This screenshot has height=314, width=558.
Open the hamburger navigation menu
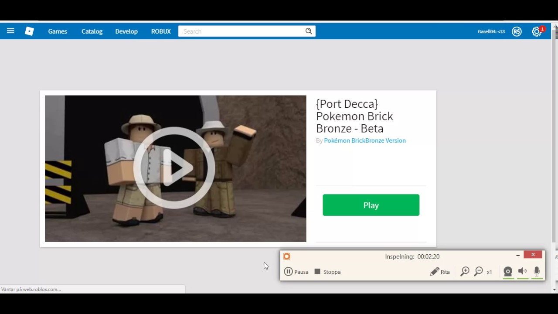[10, 31]
